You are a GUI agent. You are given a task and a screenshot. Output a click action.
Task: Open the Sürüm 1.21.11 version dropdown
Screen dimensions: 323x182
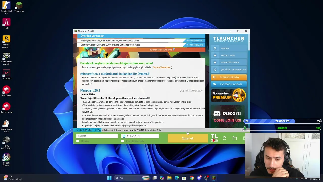(140, 136)
